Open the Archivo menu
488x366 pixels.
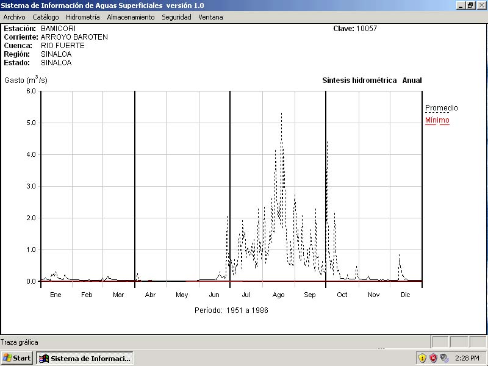coord(14,17)
